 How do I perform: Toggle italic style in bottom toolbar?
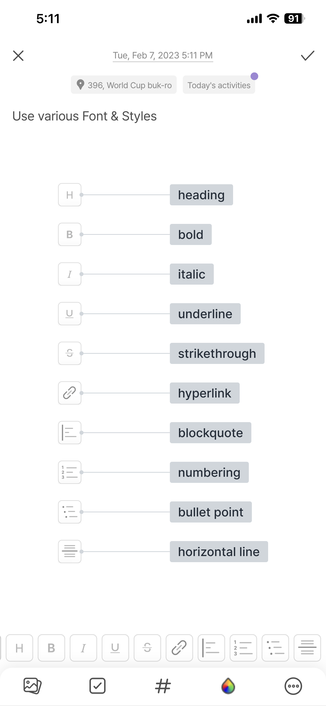coord(84,648)
